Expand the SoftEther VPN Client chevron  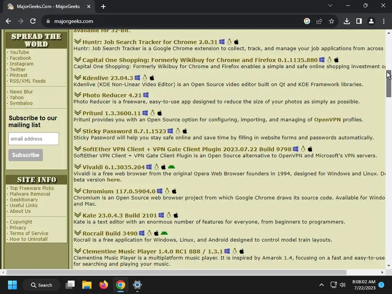(77, 149)
